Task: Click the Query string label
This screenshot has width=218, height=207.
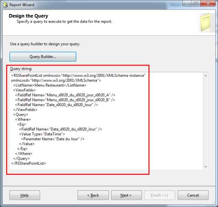Action: pos(21,69)
